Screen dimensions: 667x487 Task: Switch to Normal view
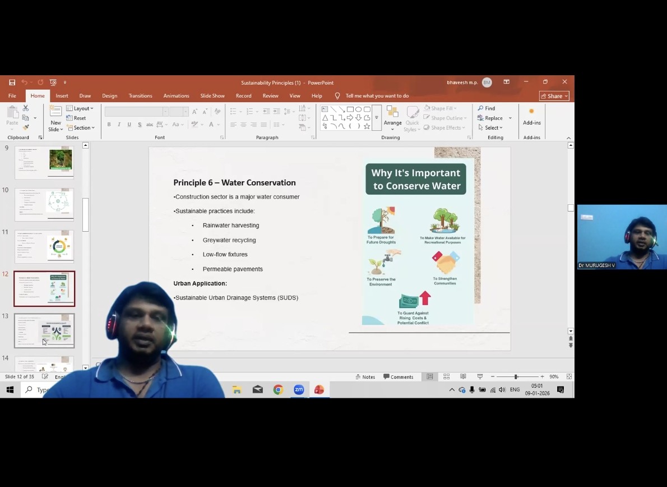[x=430, y=376]
